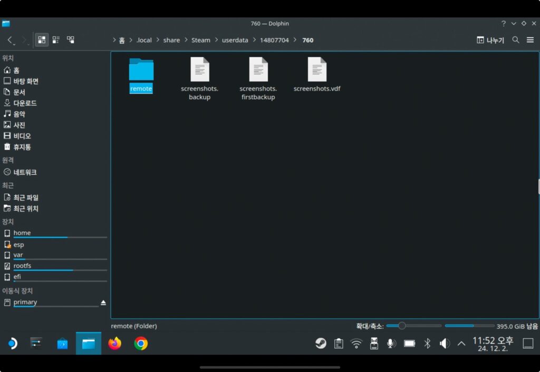The width and height of the screenshot is (540, 372).
Task: Open 홈 in Places sidebar
Action: tap(55, 70)
